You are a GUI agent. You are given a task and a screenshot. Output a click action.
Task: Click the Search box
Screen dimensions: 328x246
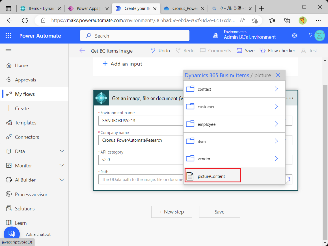(135, 36)
